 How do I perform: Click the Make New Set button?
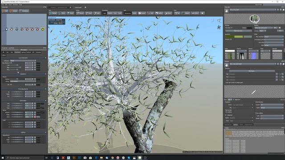238,31
